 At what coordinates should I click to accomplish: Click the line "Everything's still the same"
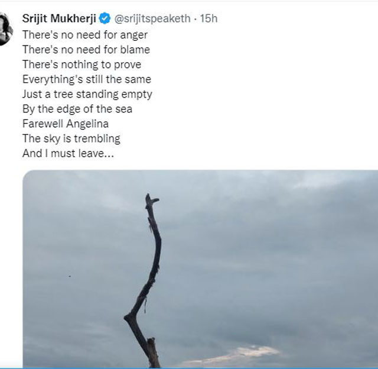click(x=87, y=79)
